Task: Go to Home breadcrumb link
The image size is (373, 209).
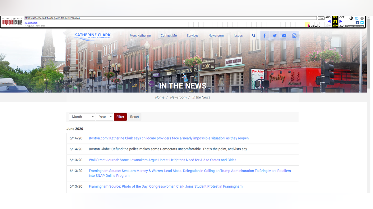Action: click(x=160, y=97)
